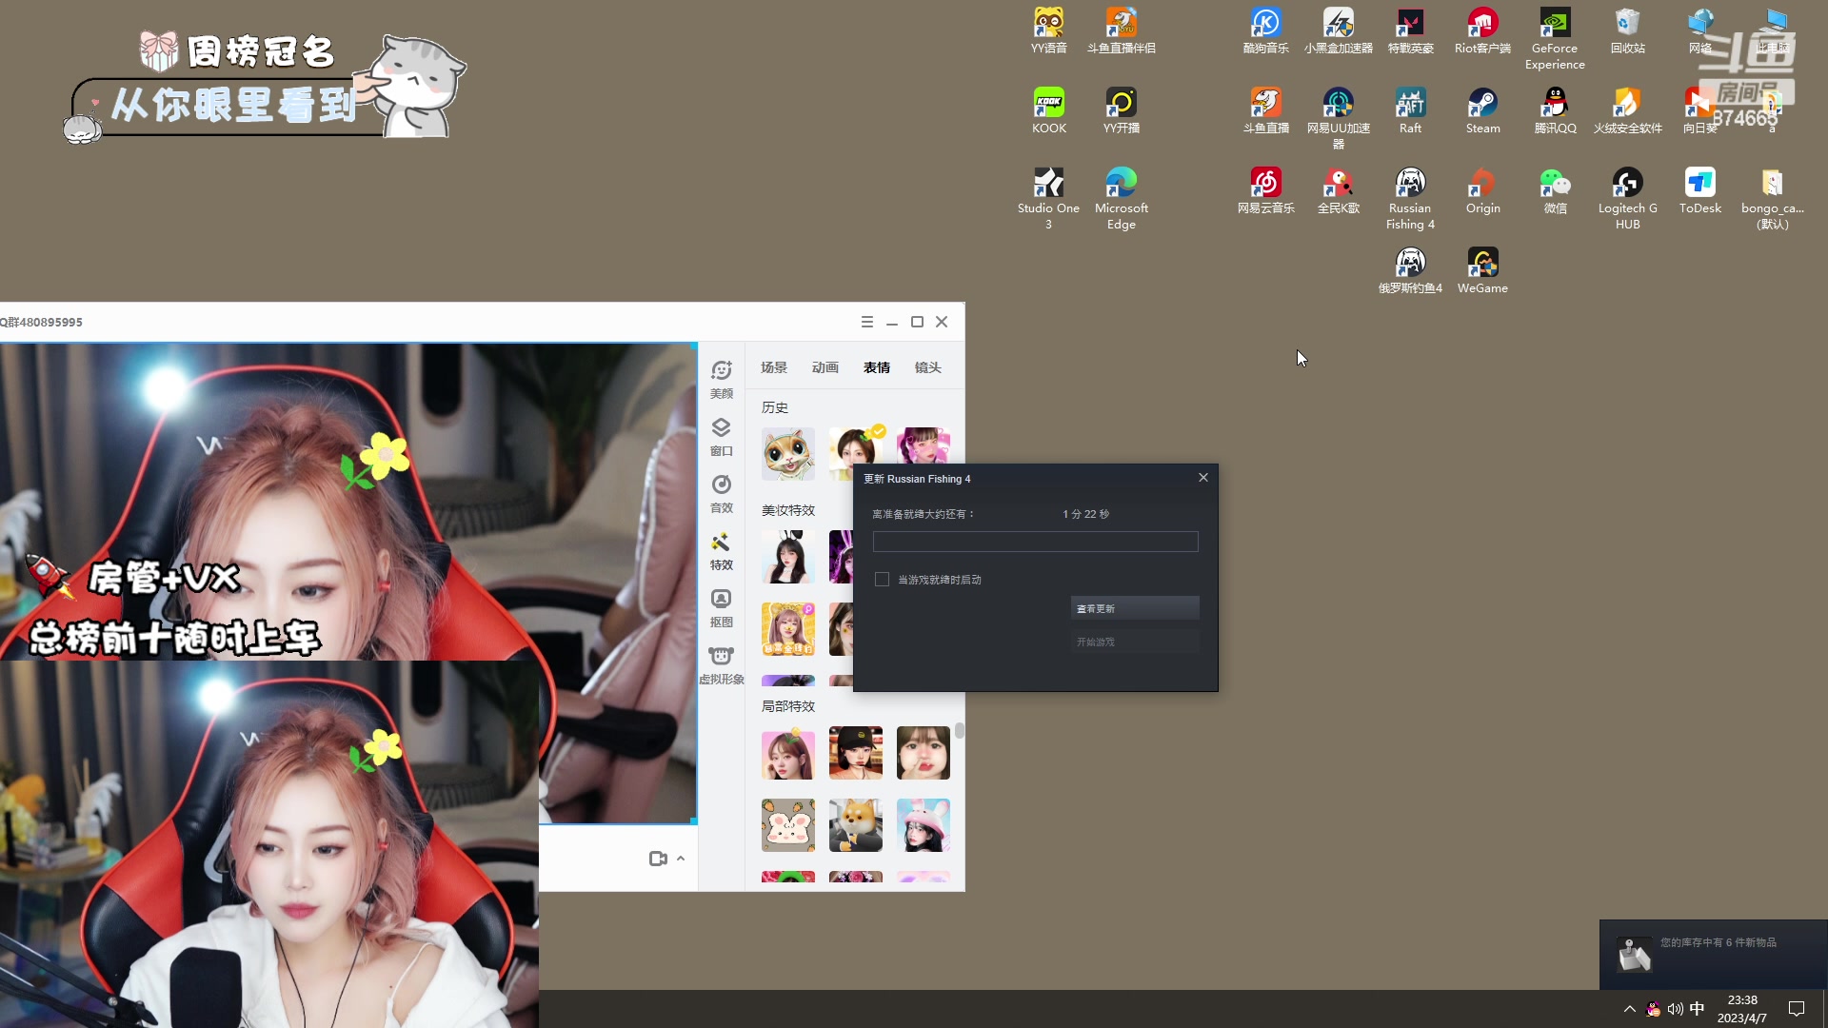Expand camera options arrow beside camera icon
Screen dimensions: 1828x1028
(x=681, y=859)
